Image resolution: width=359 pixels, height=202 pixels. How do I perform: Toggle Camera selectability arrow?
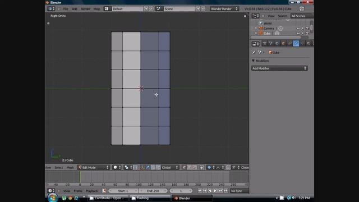303,29
